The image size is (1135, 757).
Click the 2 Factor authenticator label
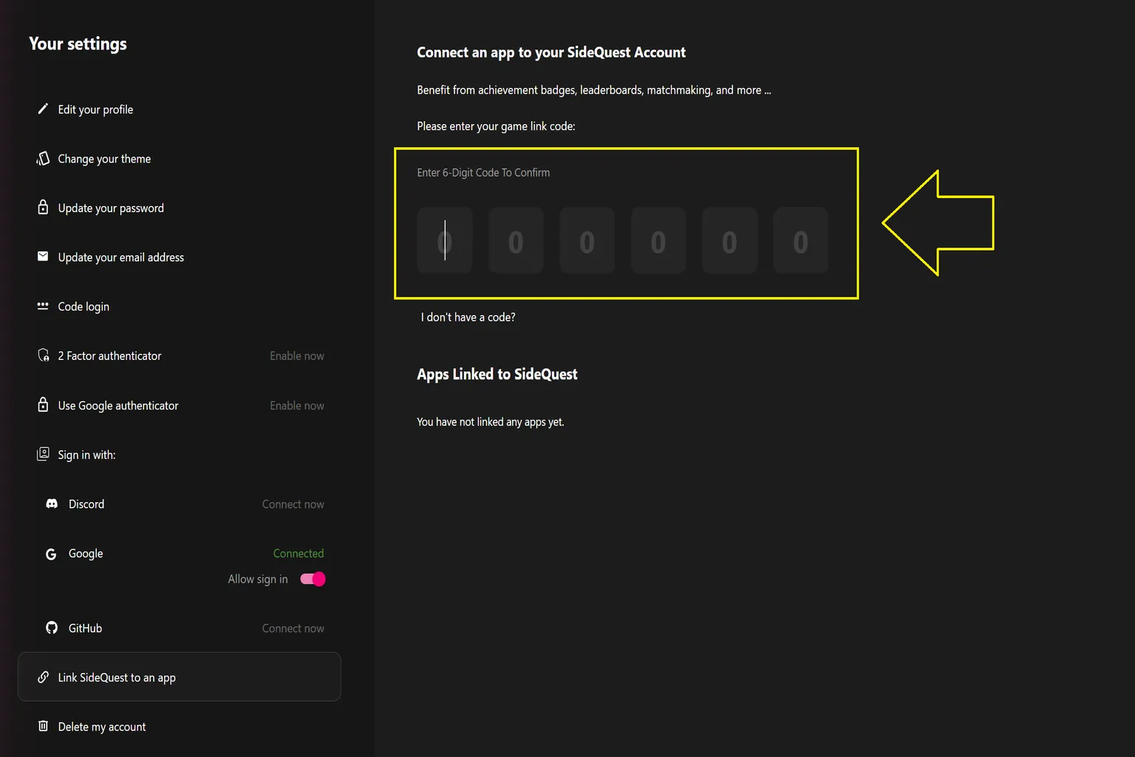click(x=109, y=356)
